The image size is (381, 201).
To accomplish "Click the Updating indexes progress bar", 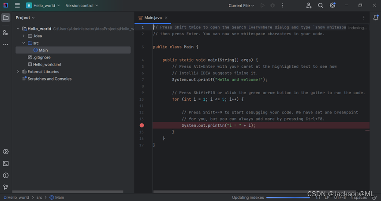I will [x=288, y=197].
